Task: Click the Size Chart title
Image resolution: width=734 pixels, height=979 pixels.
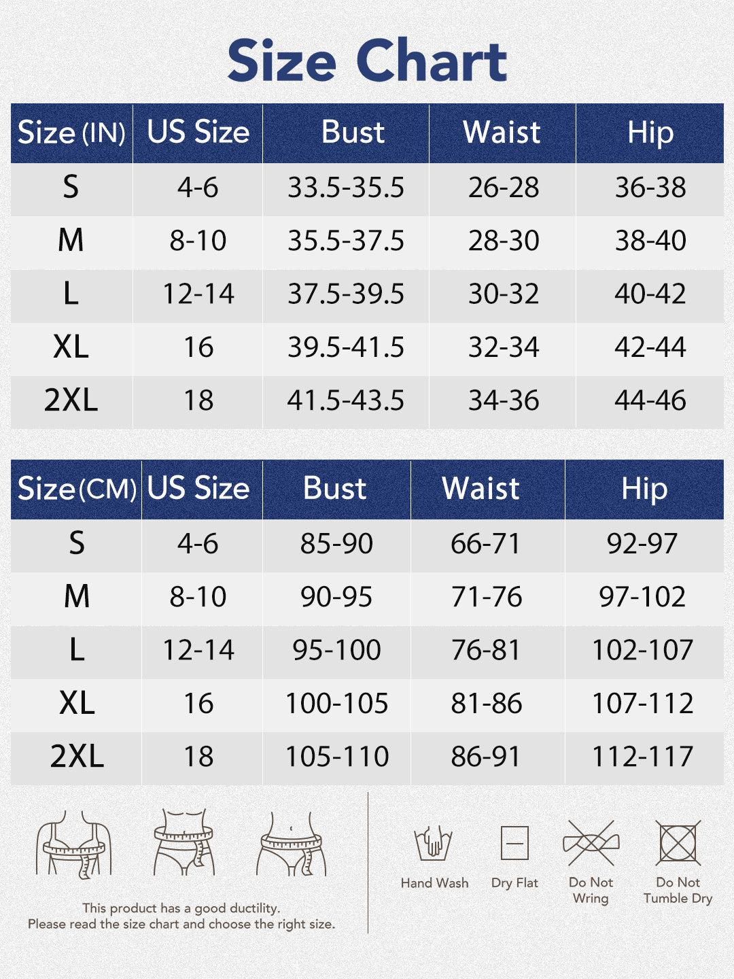Action: coord(367,61)
